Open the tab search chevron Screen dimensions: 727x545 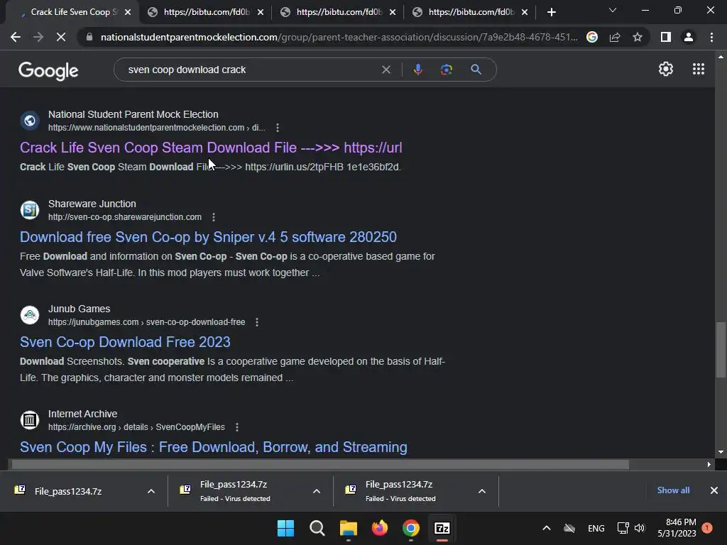pos(613,10)
